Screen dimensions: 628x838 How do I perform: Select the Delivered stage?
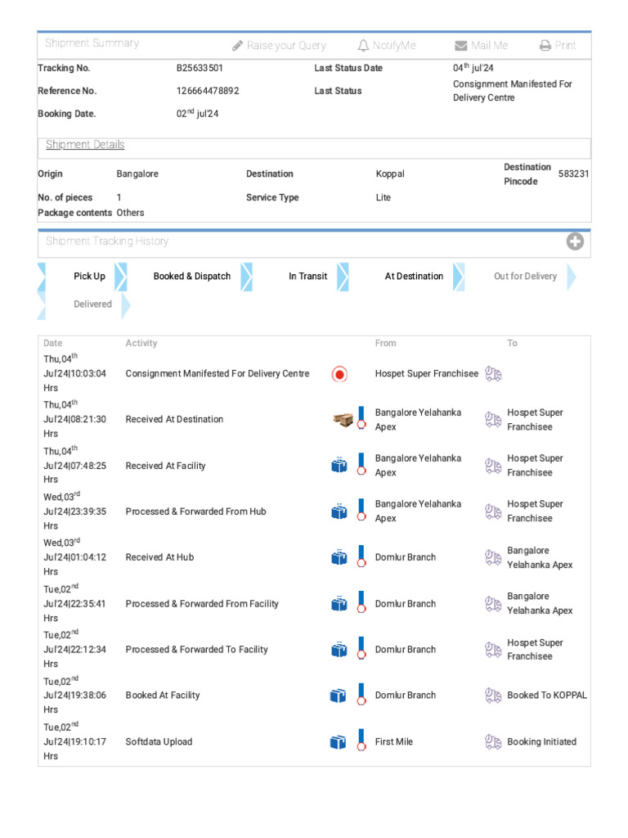[92, 304]
